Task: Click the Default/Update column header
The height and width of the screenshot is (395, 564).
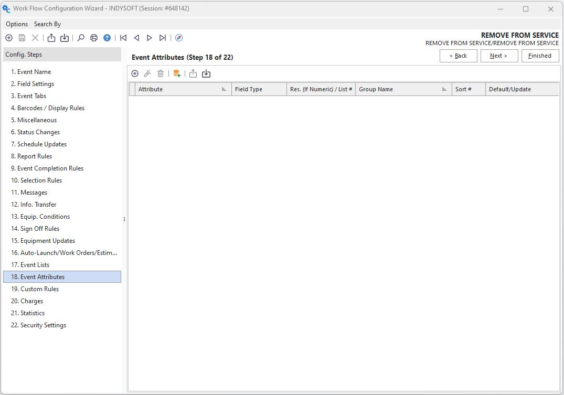Action: (522, 89)
